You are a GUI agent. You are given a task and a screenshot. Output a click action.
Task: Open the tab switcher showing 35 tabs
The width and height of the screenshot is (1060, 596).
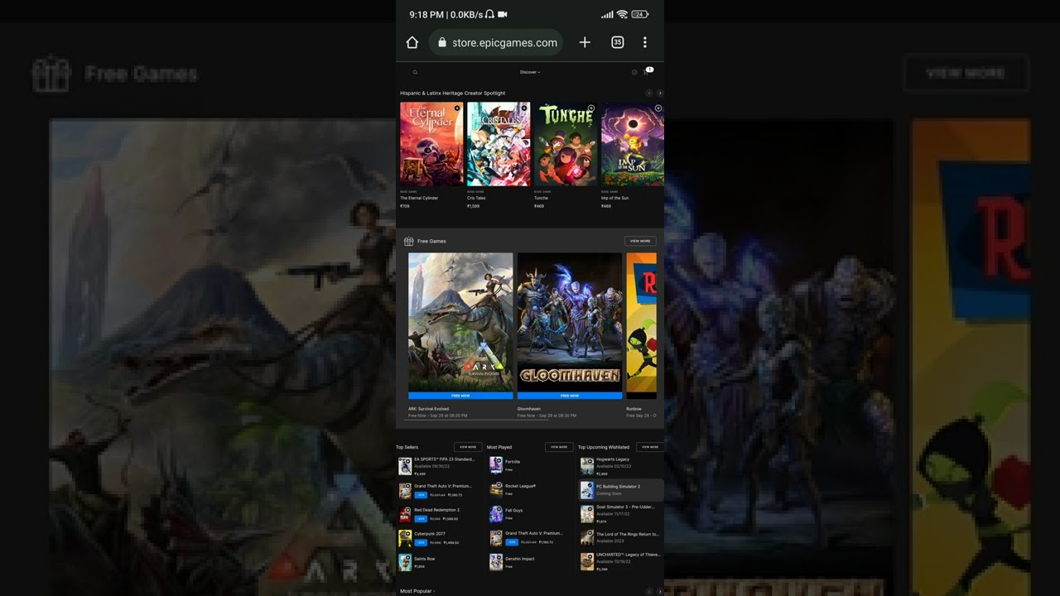(x=617, y=42)
